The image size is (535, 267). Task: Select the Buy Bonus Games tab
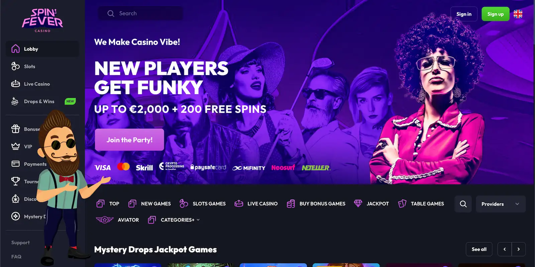(316, 204)
